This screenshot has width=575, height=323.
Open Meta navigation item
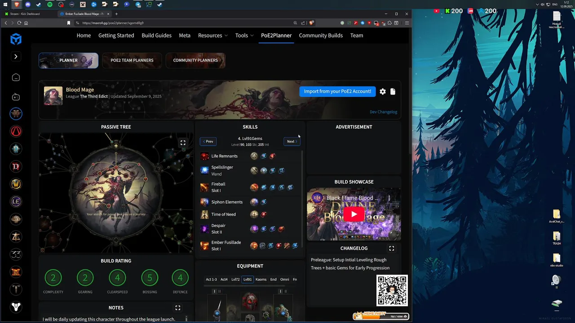[185, 35]
